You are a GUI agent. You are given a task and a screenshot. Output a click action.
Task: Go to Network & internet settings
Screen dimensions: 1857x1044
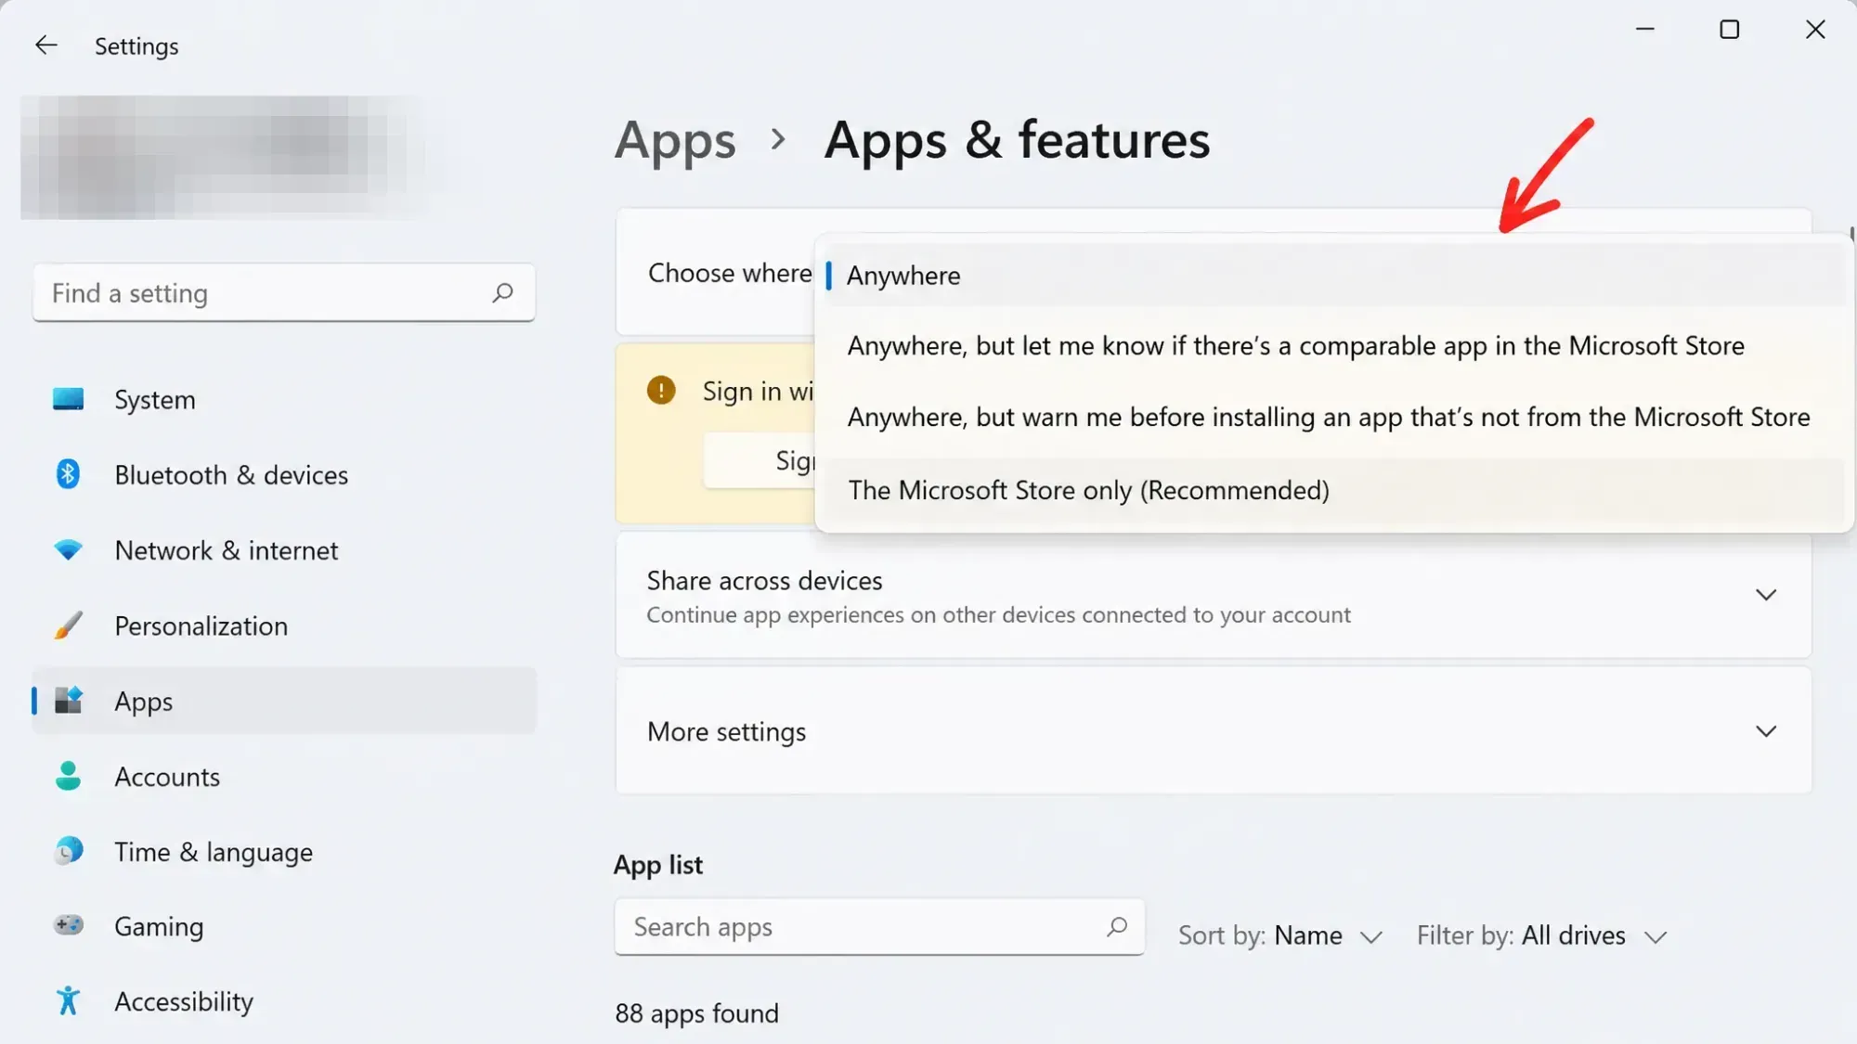284,549
